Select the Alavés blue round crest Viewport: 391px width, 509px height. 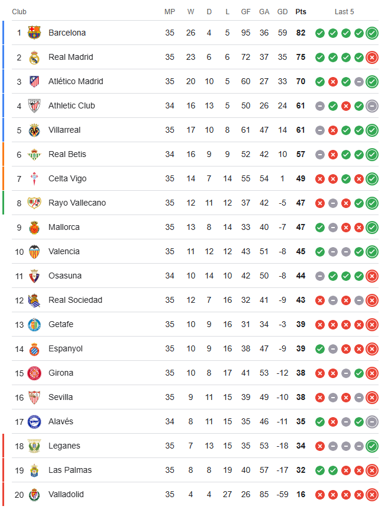[34, 422]
